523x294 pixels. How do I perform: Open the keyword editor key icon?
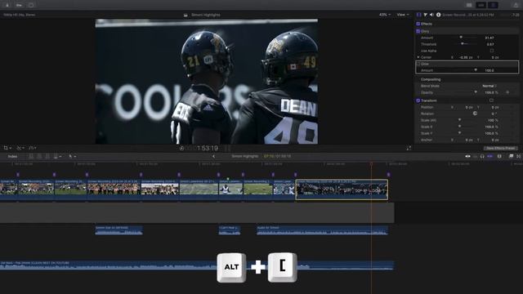click(x=19, y=5)
